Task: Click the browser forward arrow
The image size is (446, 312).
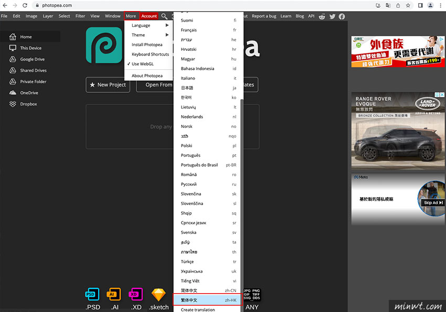Action: 15,5
